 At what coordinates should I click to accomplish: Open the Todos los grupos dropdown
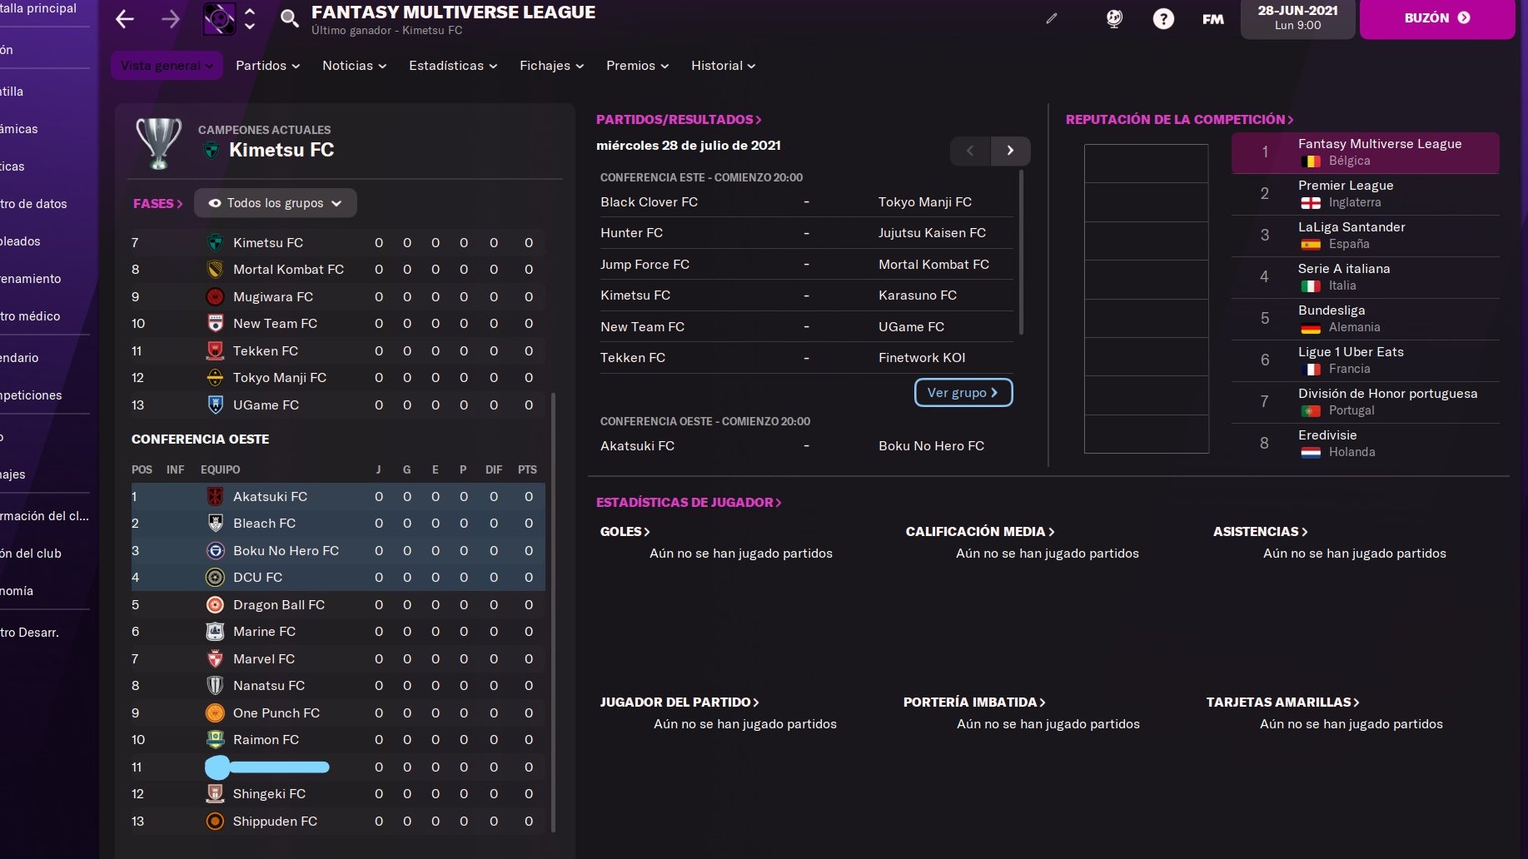(x=276, y=203)
